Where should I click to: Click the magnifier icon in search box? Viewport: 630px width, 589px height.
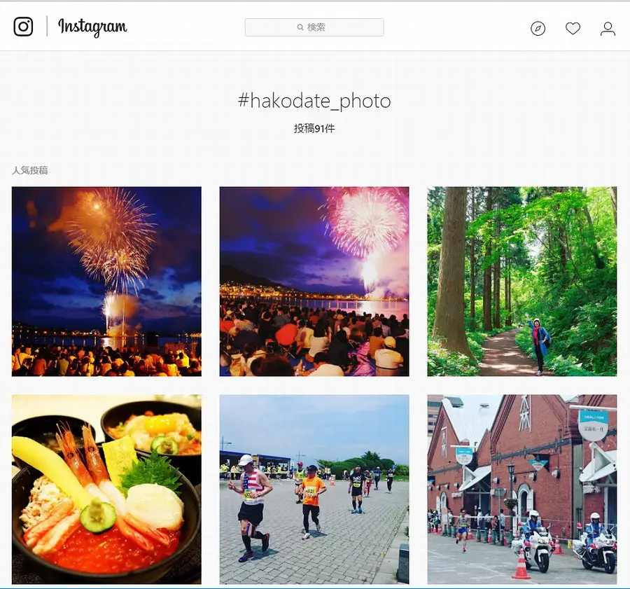[300, 27]
